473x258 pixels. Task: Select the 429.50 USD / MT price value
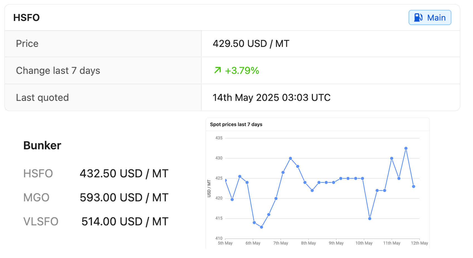(251, 44)
